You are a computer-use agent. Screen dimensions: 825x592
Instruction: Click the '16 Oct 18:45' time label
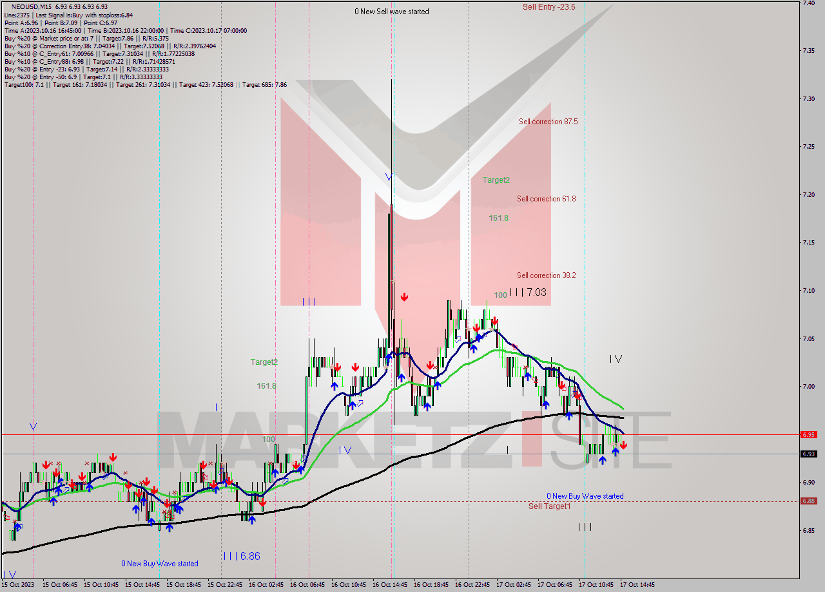point(431,585)
